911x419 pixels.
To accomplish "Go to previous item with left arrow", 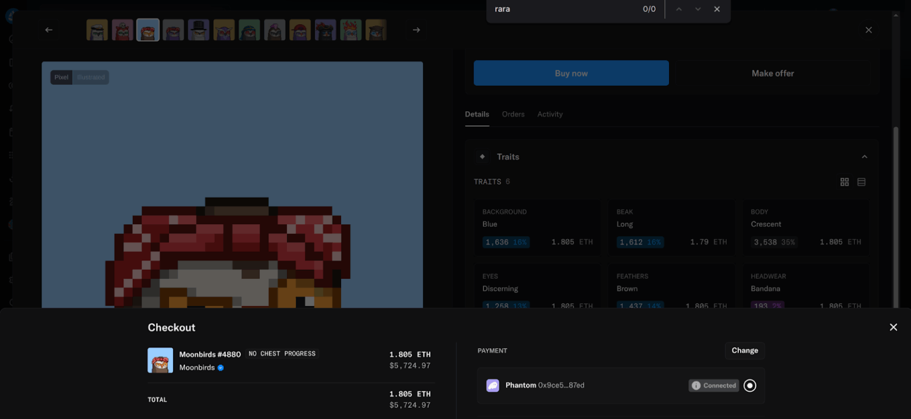I will 49,30.
